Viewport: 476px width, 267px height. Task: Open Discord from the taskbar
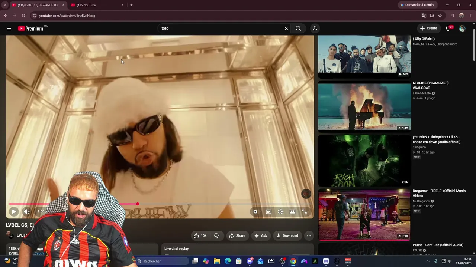point(250,261)
